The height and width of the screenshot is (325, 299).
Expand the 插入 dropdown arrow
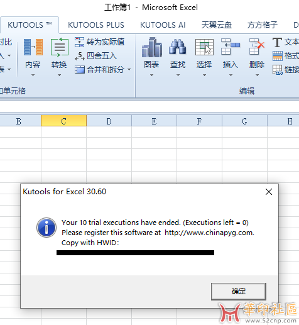click(231, 75)
